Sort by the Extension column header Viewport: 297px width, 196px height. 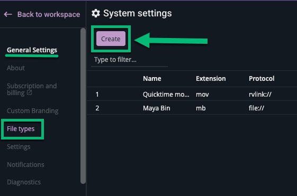[211, 78]
